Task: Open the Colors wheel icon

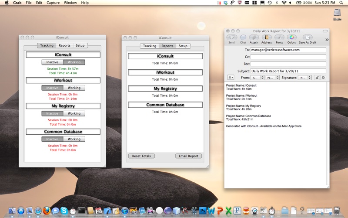Action: tap(291, 37)
